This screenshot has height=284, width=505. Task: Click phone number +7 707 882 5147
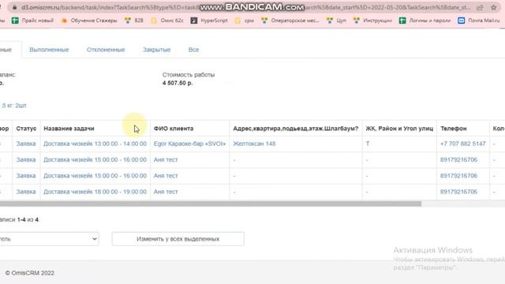pyautogui.click(x=463, y=144)
